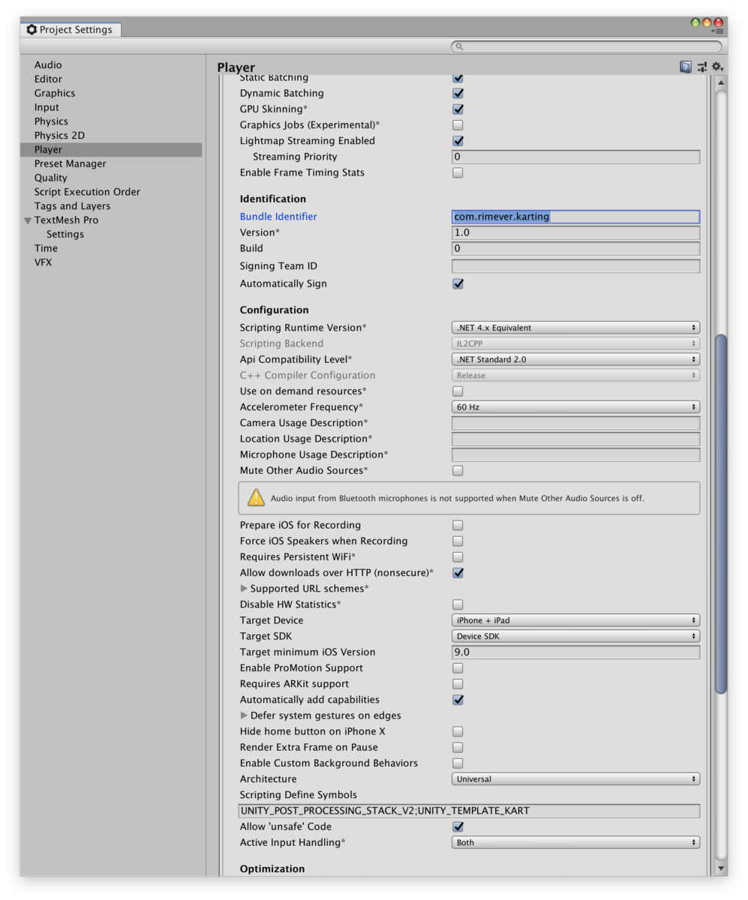748x900 pixels.
Task: Open the Api Compatibility Level dropdown
Action: coord(575,358)
